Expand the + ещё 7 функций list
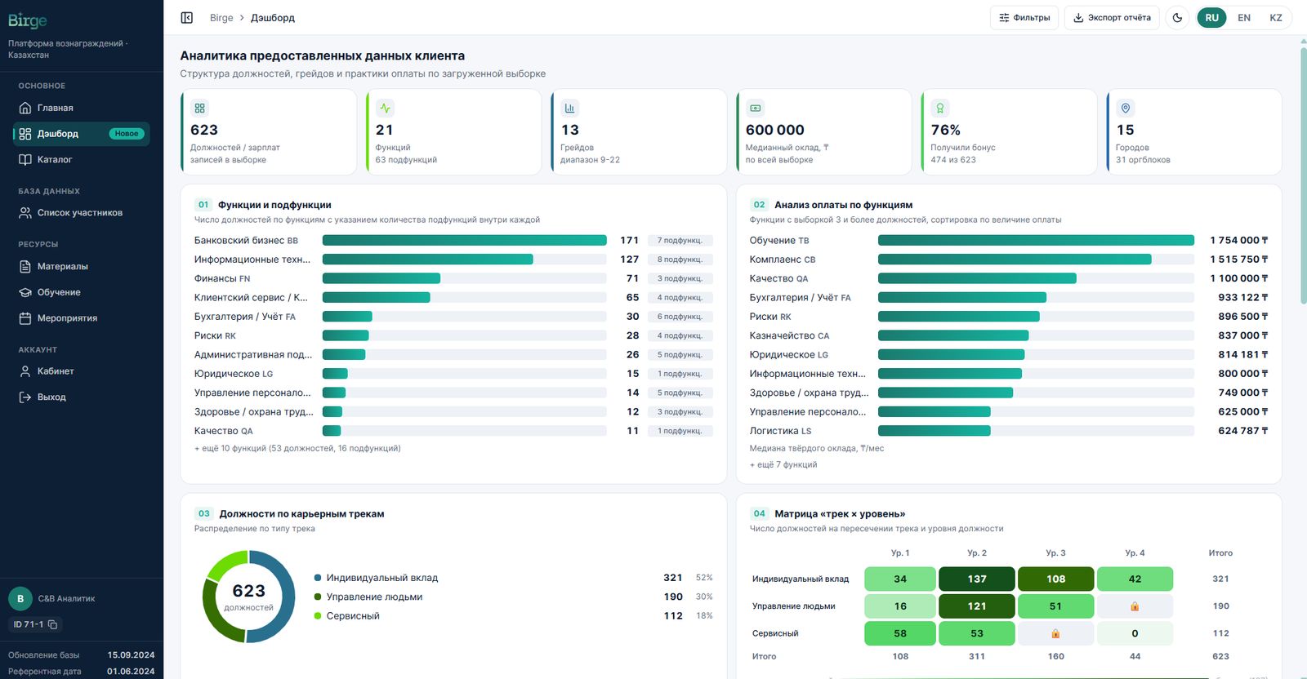The image size is (1307, 679). coord(783,465)
